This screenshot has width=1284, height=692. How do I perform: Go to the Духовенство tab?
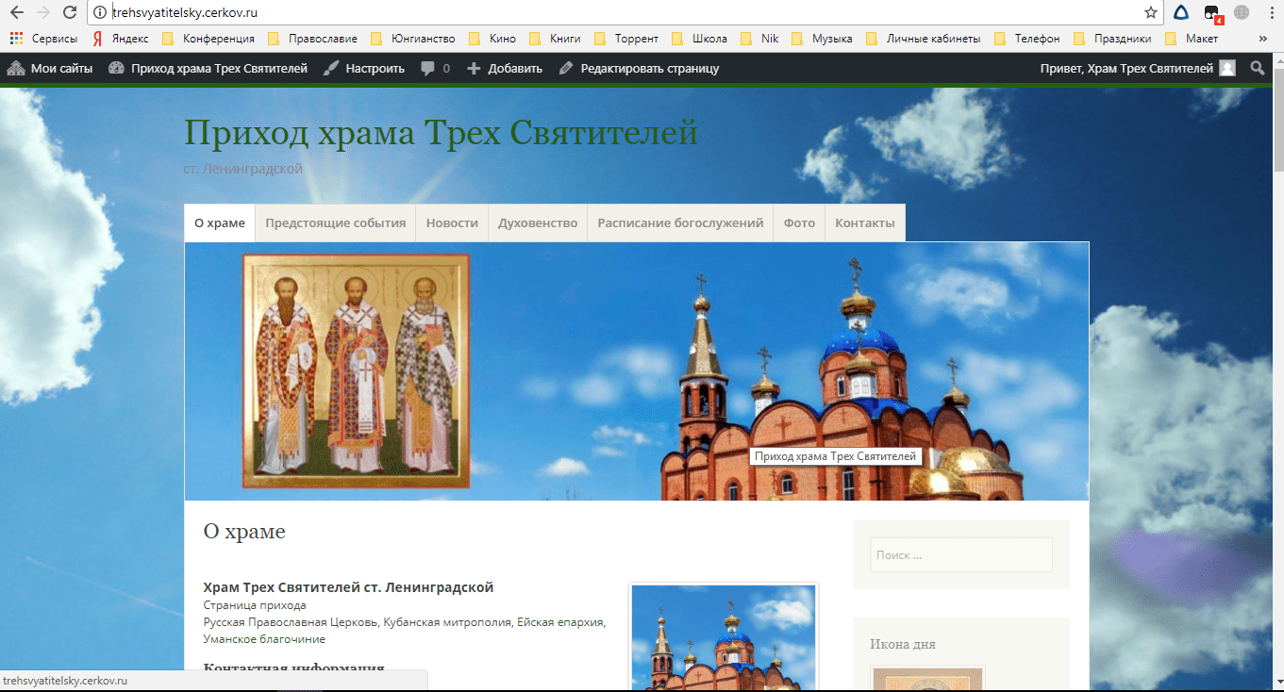538,223
